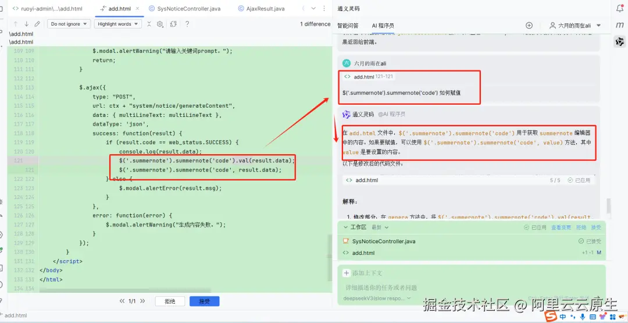Open the Maven tool window icon
The height and width of the screenshot is (323, 628).
click(x=620, y=25)
